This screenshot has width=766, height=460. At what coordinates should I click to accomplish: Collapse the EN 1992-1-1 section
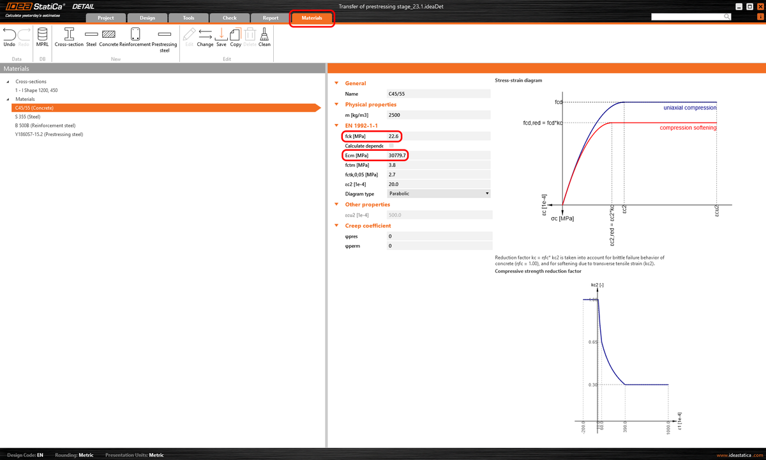click(x=336, y=125)
